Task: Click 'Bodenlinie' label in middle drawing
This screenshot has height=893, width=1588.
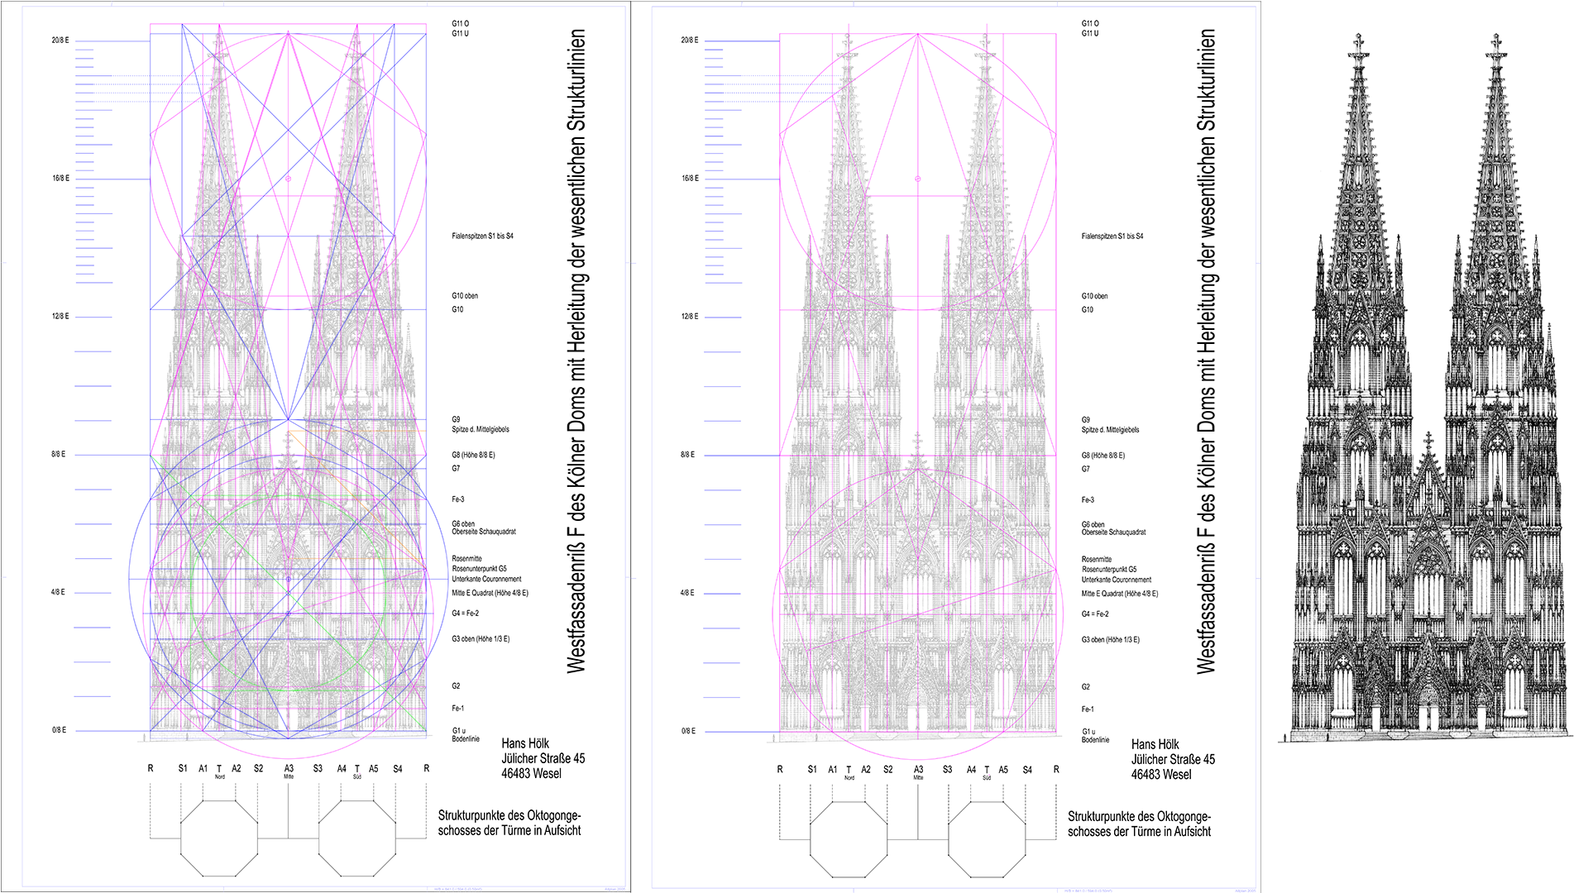Action: pos(1096,740)
